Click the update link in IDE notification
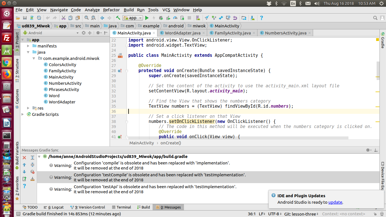This screenshot has height=217, width=386. [x=335, y=202]
